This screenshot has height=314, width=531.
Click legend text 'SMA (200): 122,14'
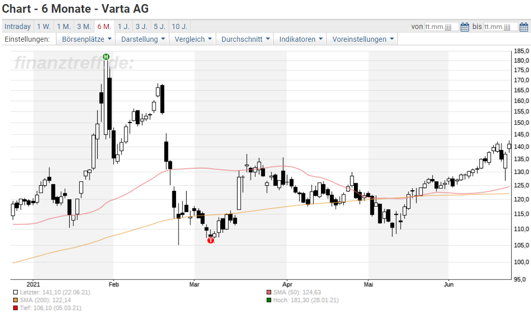(x=45, y=300)
